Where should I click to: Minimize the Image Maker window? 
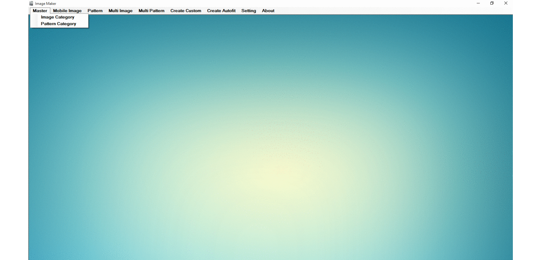tap(478, 3)
